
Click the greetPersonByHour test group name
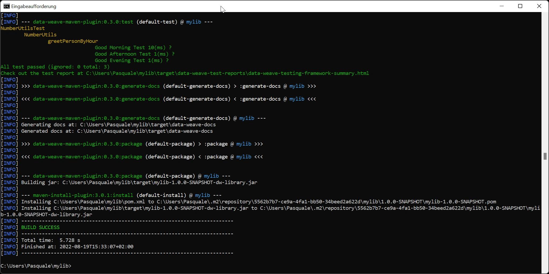73,41
